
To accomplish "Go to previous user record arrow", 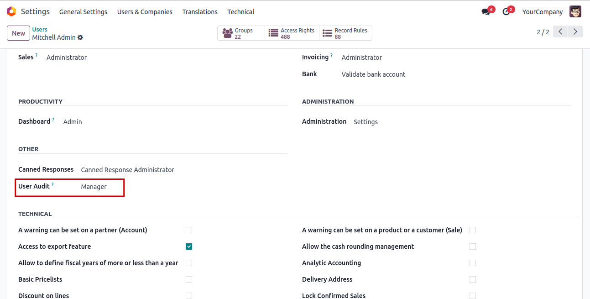I will [560, 31].
